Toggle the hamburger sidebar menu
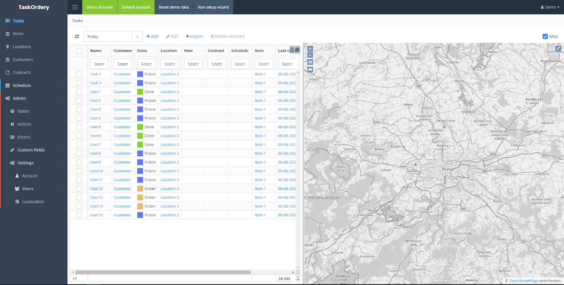This screenshot has height=285, width=564. [75, 7]
